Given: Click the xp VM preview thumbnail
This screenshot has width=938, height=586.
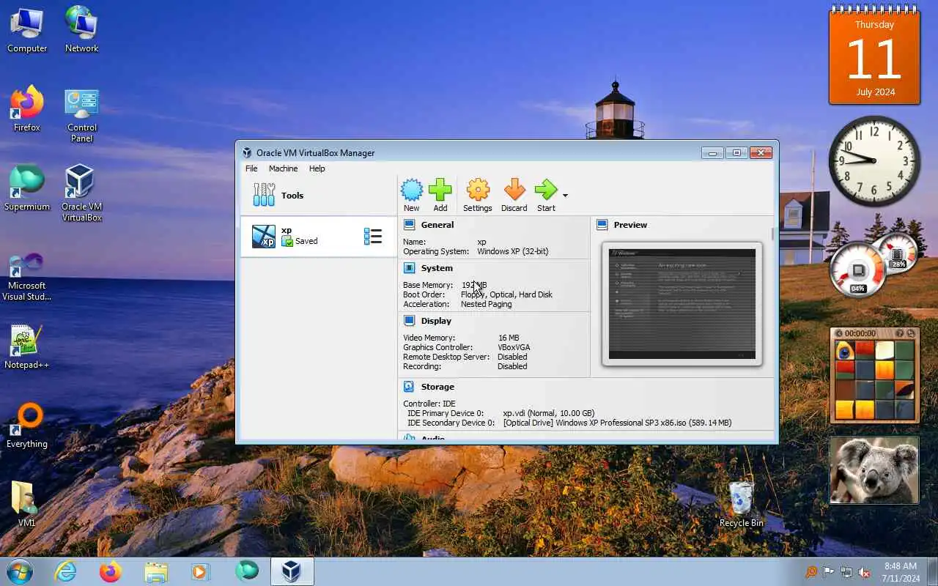Looking at the screenshot, I should pos(682,304).
